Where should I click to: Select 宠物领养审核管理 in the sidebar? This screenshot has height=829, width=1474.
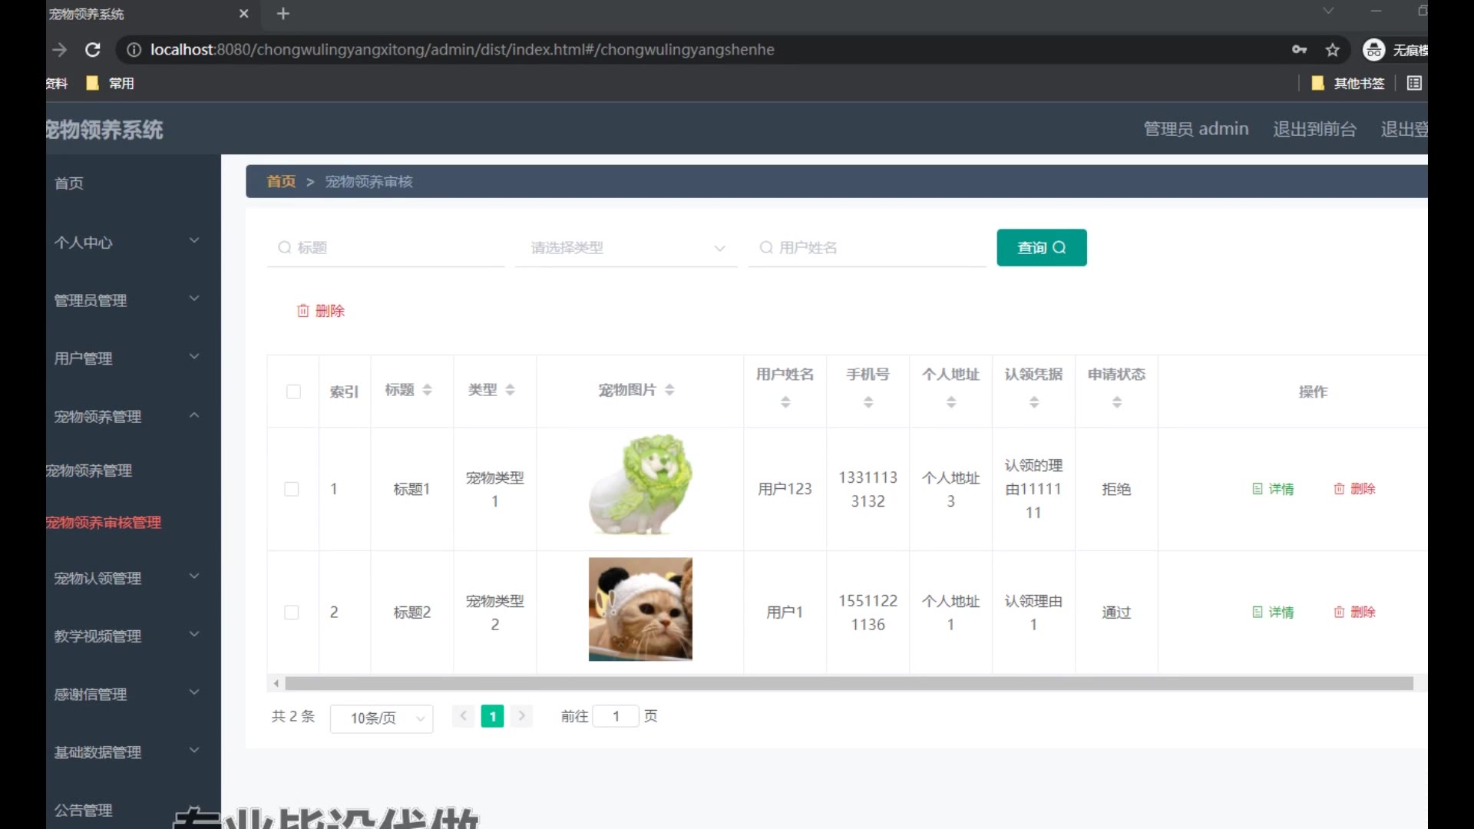104,523
